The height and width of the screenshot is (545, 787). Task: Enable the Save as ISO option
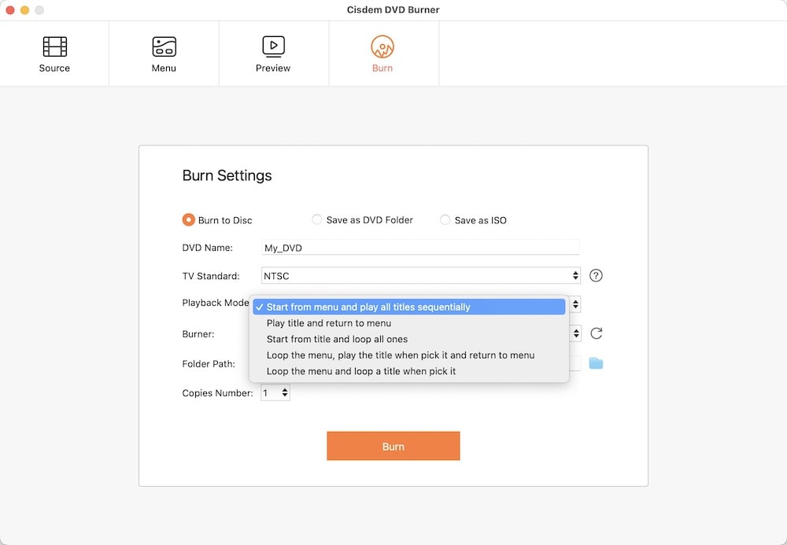[x=445, y=220]
